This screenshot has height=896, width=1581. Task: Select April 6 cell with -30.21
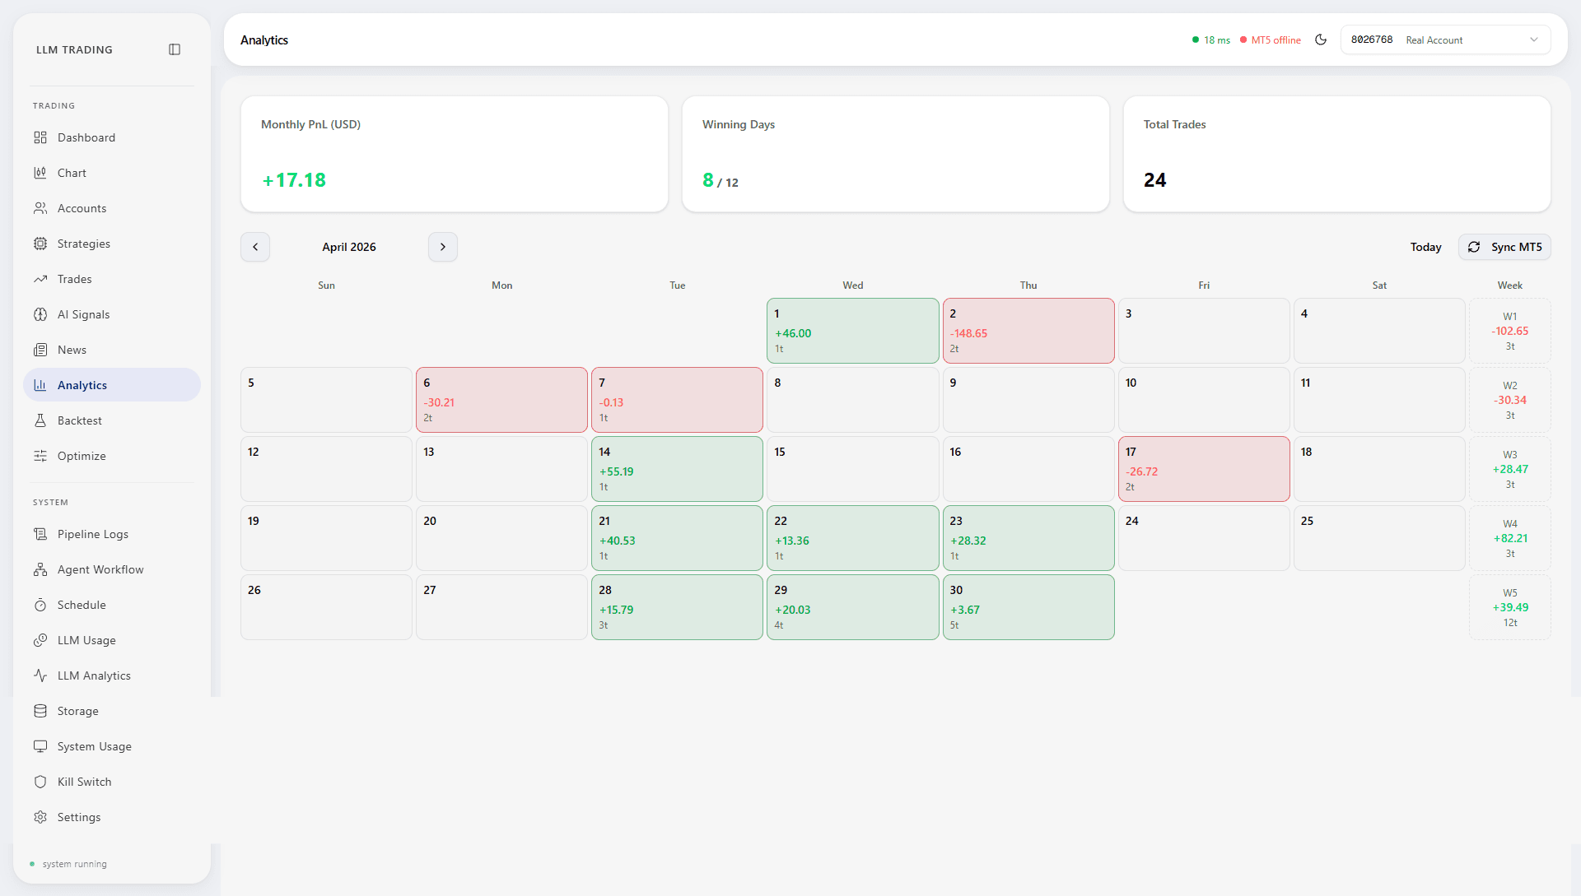point(501,400)
